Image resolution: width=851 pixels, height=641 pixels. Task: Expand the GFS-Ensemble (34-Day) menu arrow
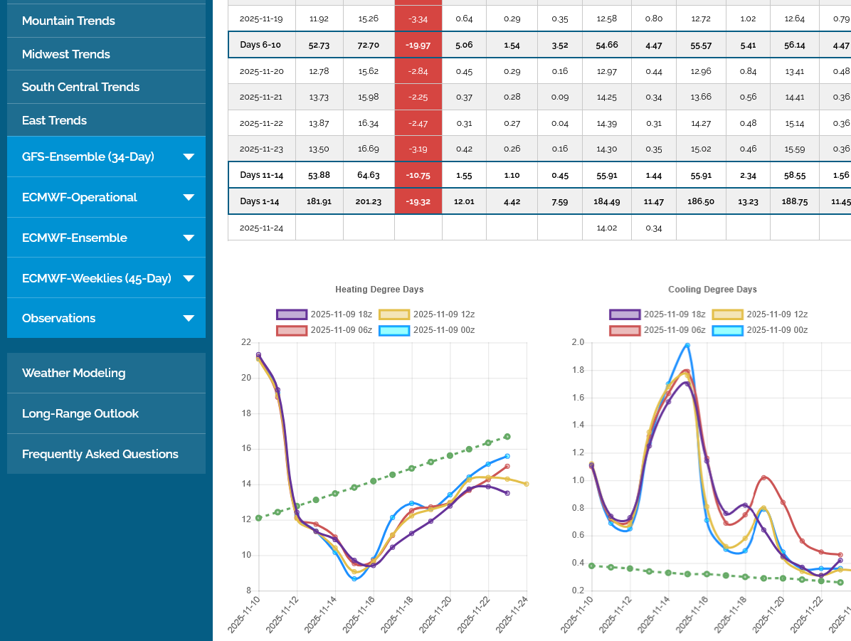[189, 157]
